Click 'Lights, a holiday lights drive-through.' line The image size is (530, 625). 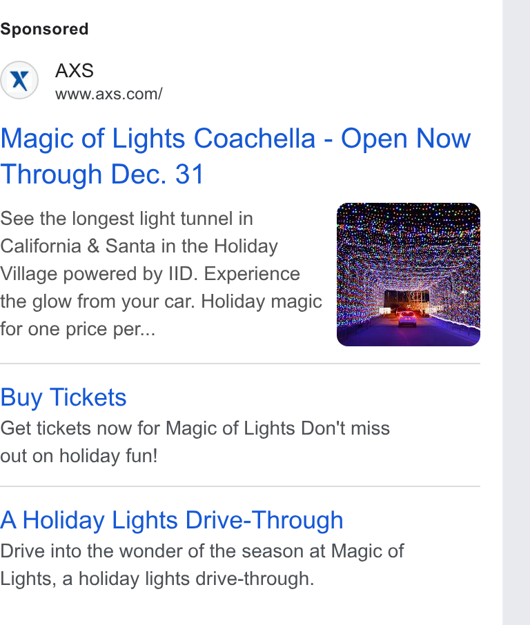coord(157,579)
